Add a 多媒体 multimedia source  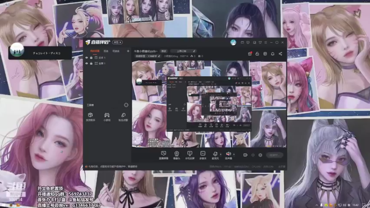[203, 155]
